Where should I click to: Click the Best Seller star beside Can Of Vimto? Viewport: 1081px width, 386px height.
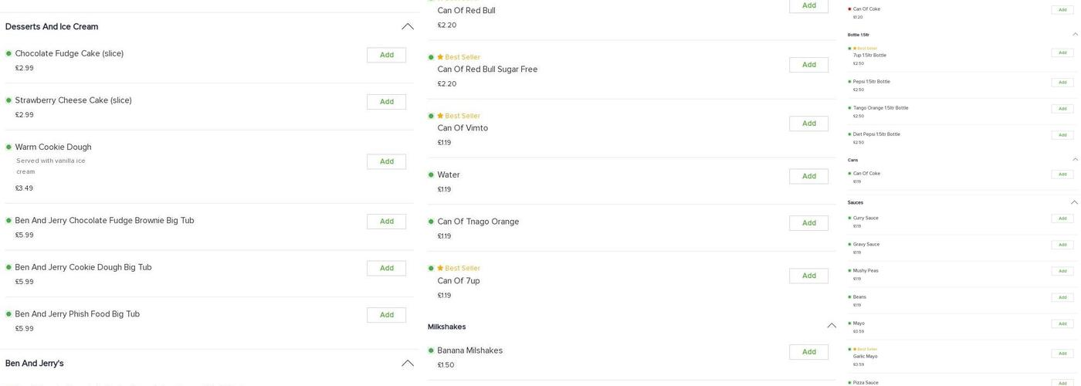click(x=440, y=116)
